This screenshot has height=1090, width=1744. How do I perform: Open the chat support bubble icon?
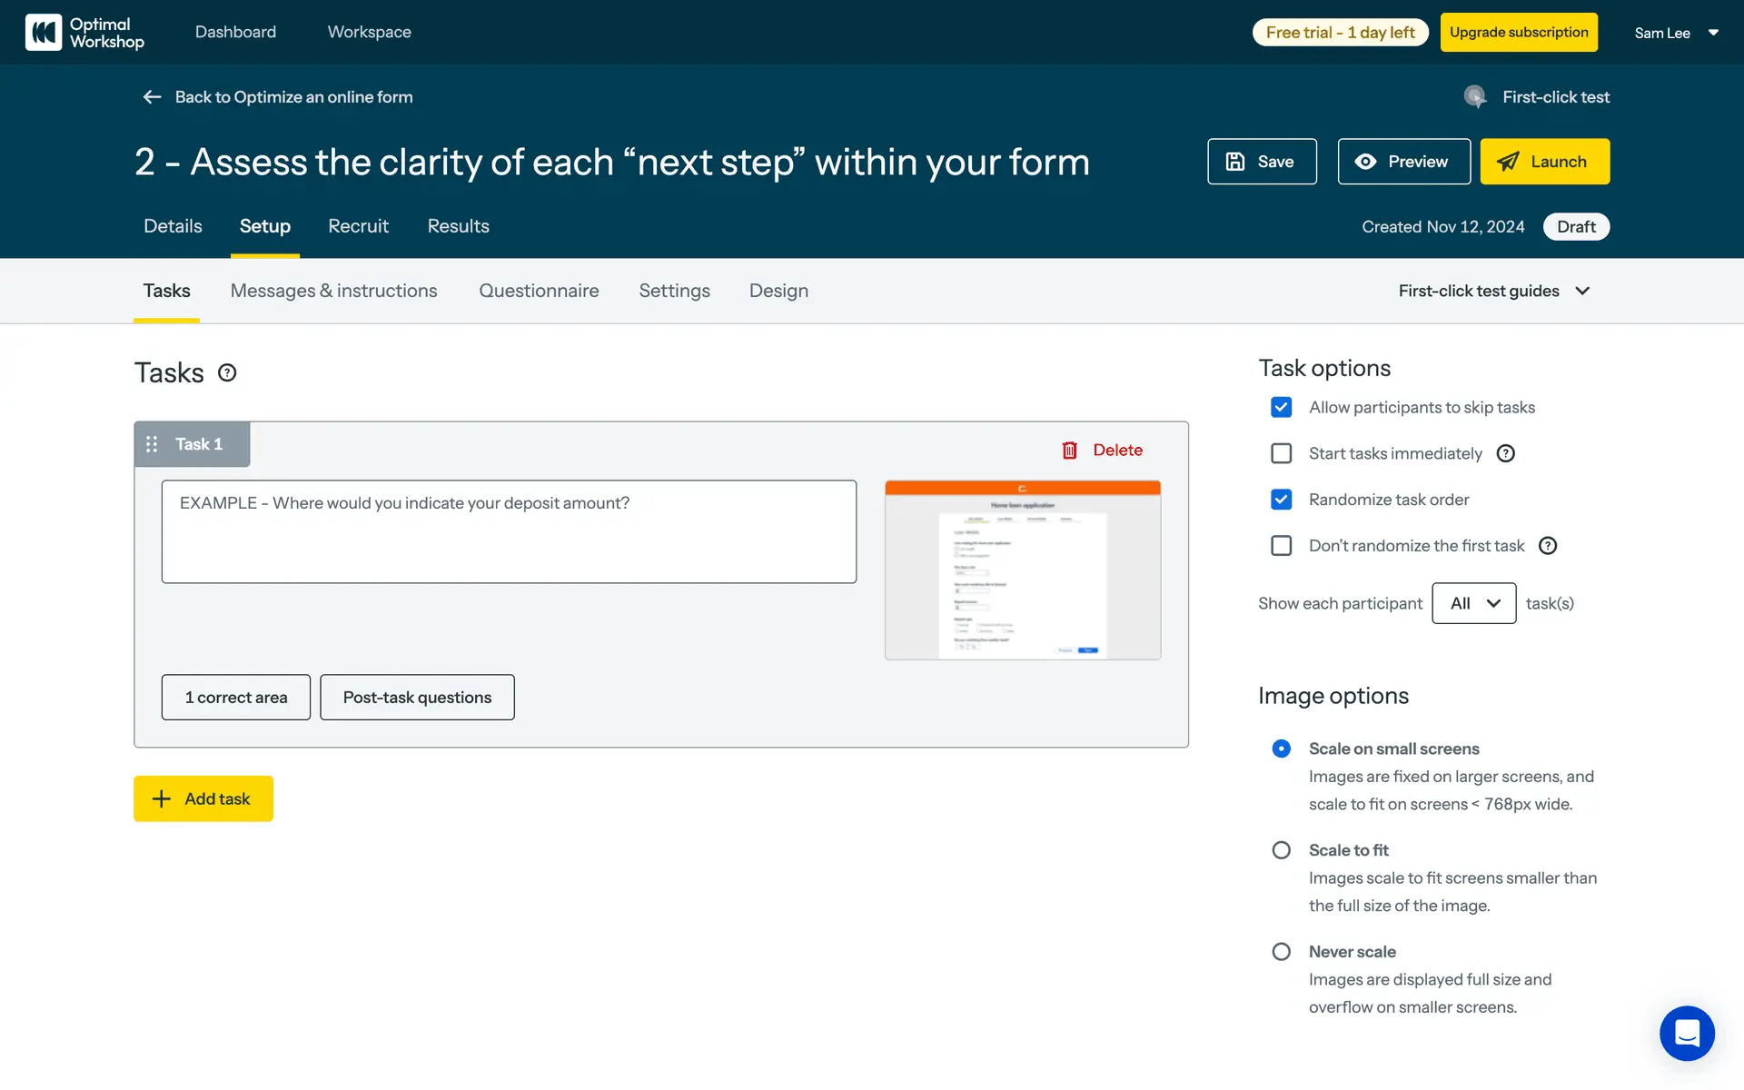pos(1687,1033)
